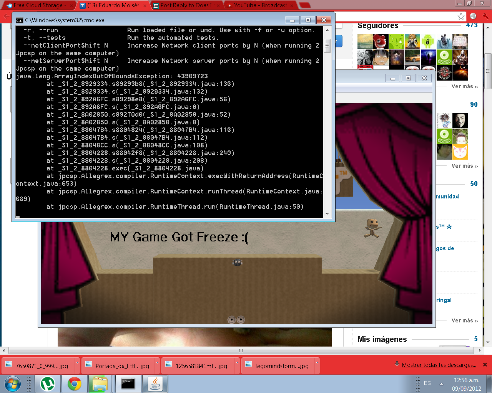
Task: Click the Java application icon in the taskbar
Action: tap(155, 384)
